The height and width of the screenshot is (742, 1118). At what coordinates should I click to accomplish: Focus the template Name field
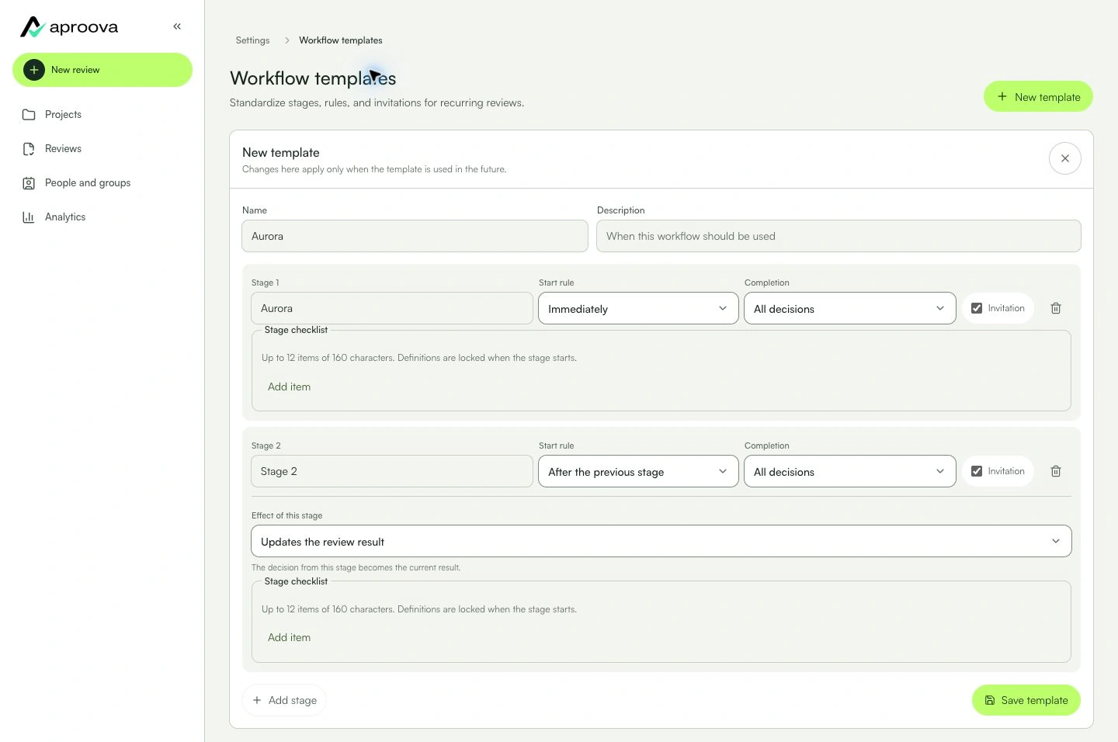(415, 236)
